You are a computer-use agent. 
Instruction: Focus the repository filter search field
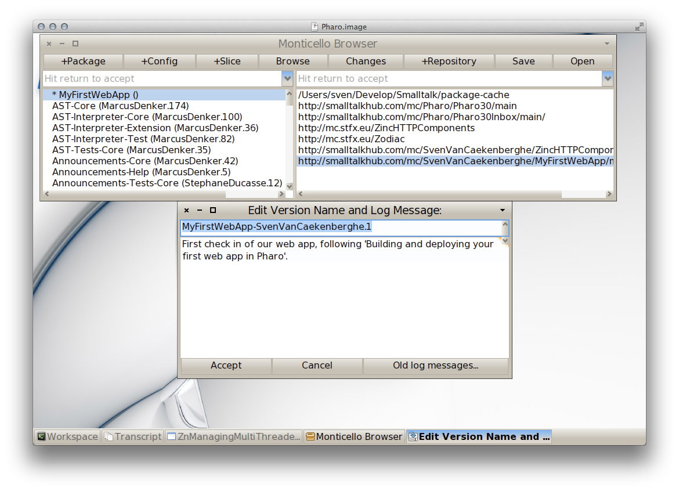(x=449, y=79)
